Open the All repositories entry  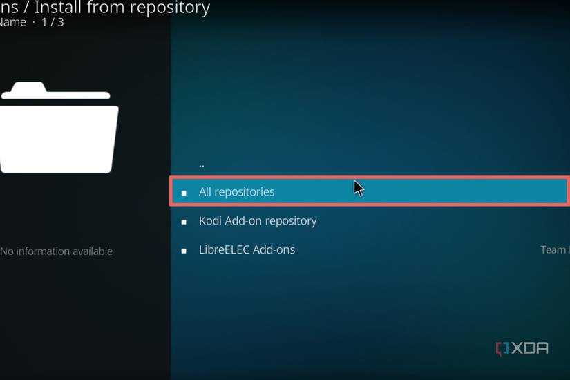[x=370, y=191]
